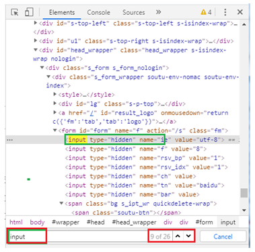Click the warnings count indicator
The height and width of the screenshot is (252, 255).
coord(206,12)
